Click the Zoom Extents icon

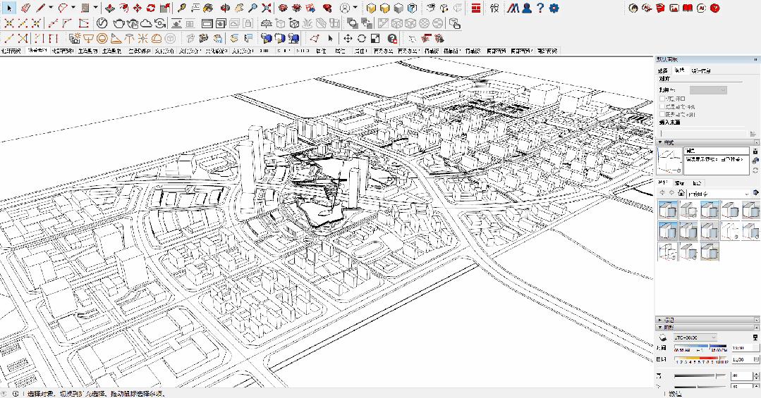point(266,8)
